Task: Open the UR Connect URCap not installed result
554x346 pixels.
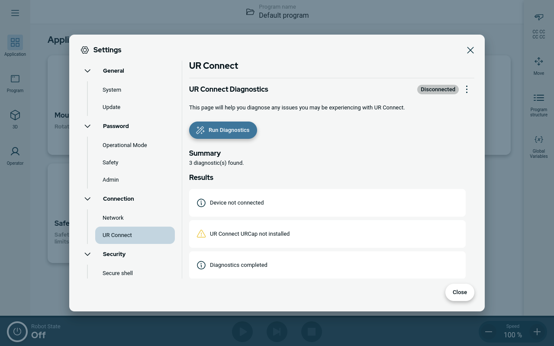Action: tap(327, 234)
